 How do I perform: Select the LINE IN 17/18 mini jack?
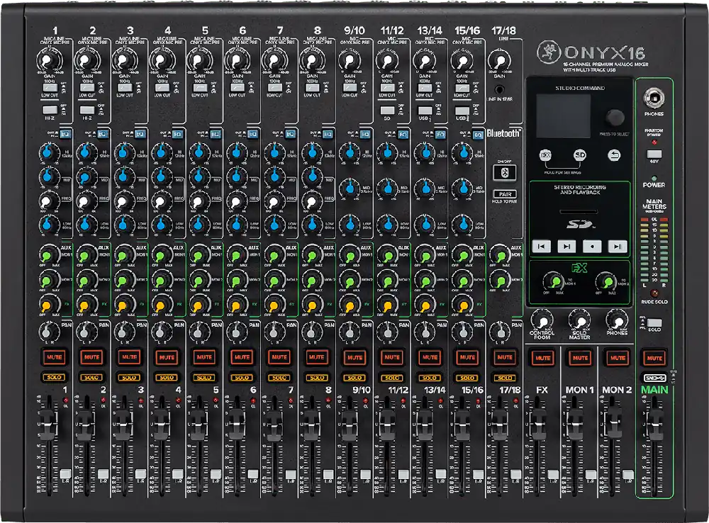[499, 89]
